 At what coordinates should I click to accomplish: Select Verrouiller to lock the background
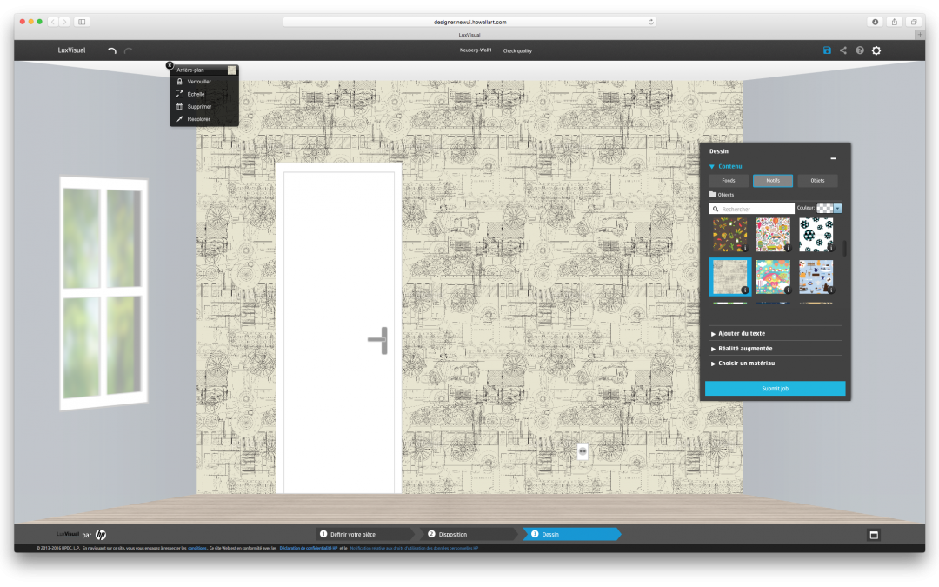[x=199, y=82]
